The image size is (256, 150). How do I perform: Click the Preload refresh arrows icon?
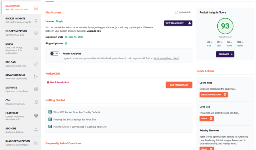(36, 64)
